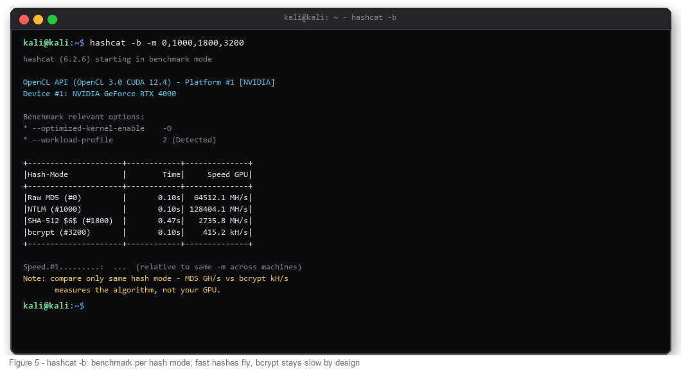Click the 'SHA-512 $6$ (#1800)' table cell
681x372 pixels.
coord(70,221)
